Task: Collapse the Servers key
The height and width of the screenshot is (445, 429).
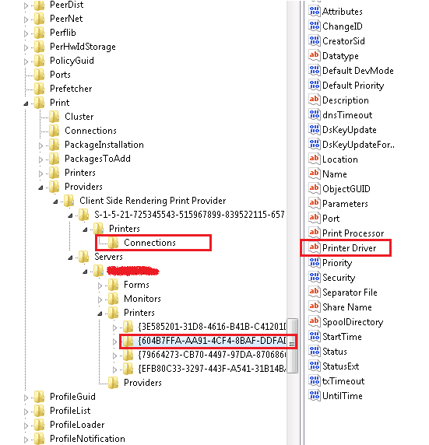Action: [70, 258]
